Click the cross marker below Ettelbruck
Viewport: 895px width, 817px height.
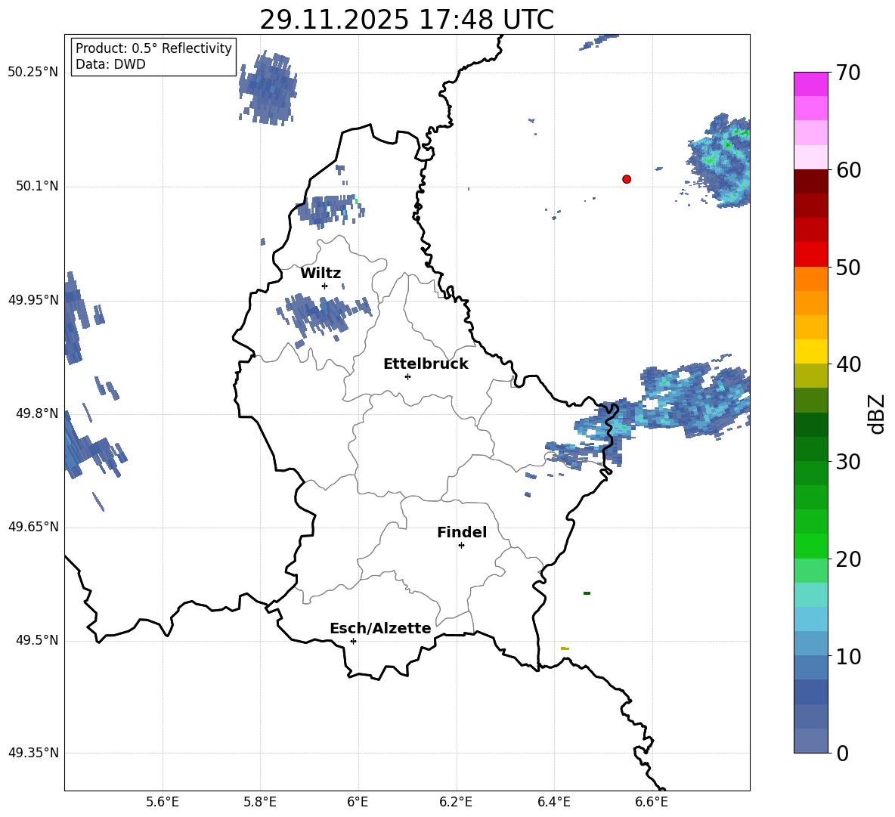pos(407,376)
